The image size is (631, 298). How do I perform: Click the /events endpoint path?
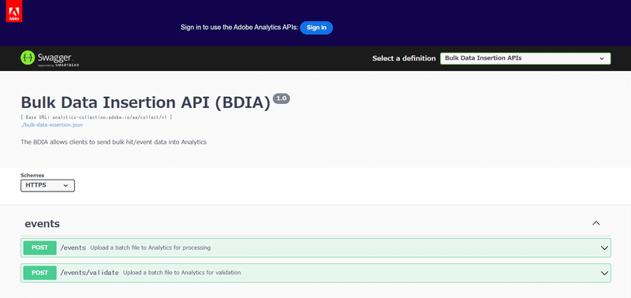73,248
